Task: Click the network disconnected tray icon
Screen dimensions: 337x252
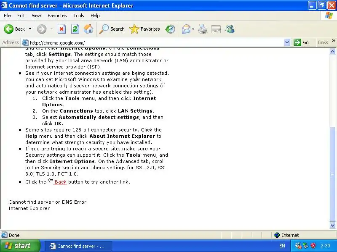Action: coord(298,246)
